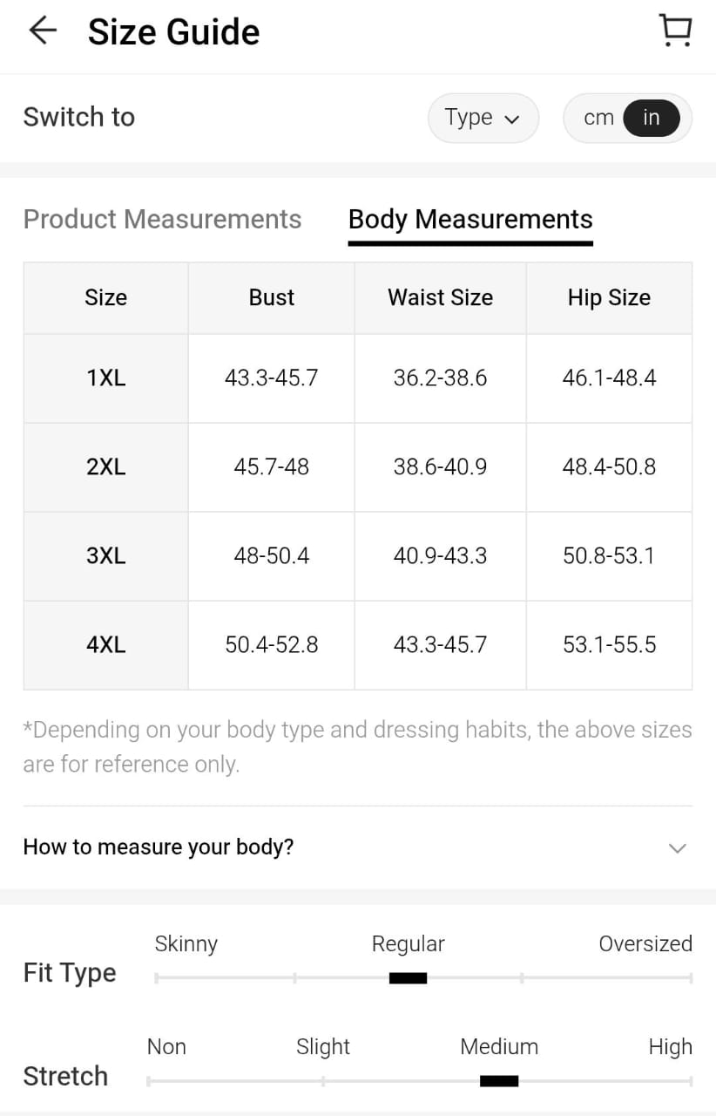Select the inches unit option
716x1116 pixels.
coord(652,118)
